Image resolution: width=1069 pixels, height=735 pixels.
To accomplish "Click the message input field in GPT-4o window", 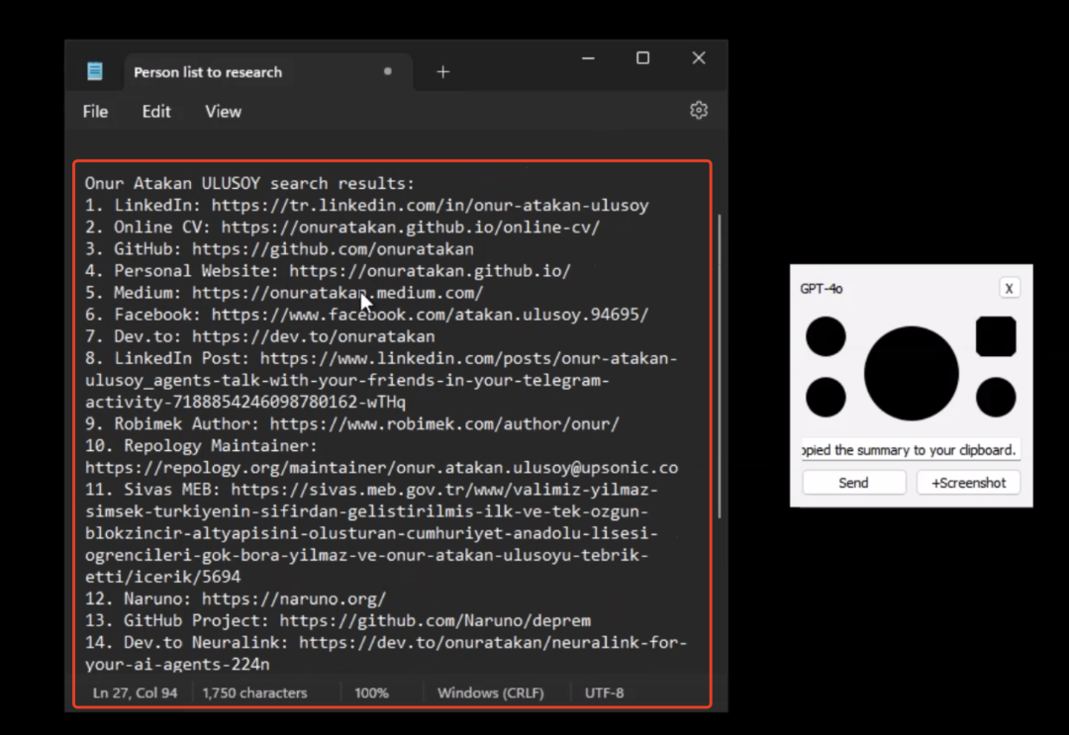I will click(x=911, y=449).
